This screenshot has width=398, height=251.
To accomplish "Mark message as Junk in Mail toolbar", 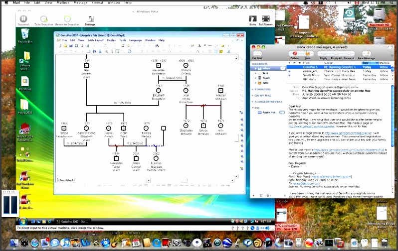I will pos(308,53).
